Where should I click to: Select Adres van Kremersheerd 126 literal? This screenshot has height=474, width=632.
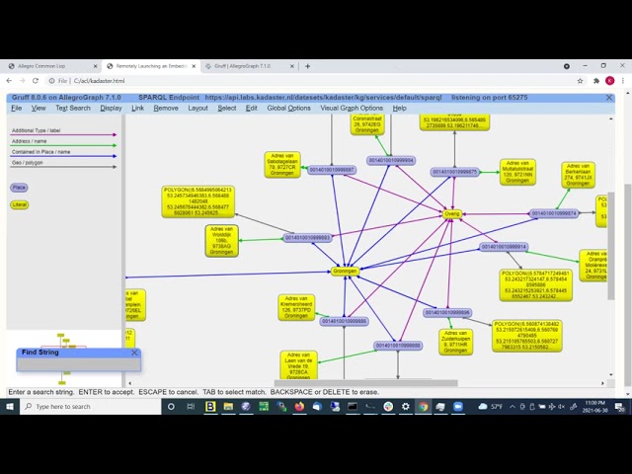point(296,307)
